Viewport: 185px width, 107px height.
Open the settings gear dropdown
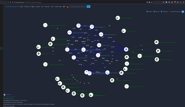click(x=64, y=7)
